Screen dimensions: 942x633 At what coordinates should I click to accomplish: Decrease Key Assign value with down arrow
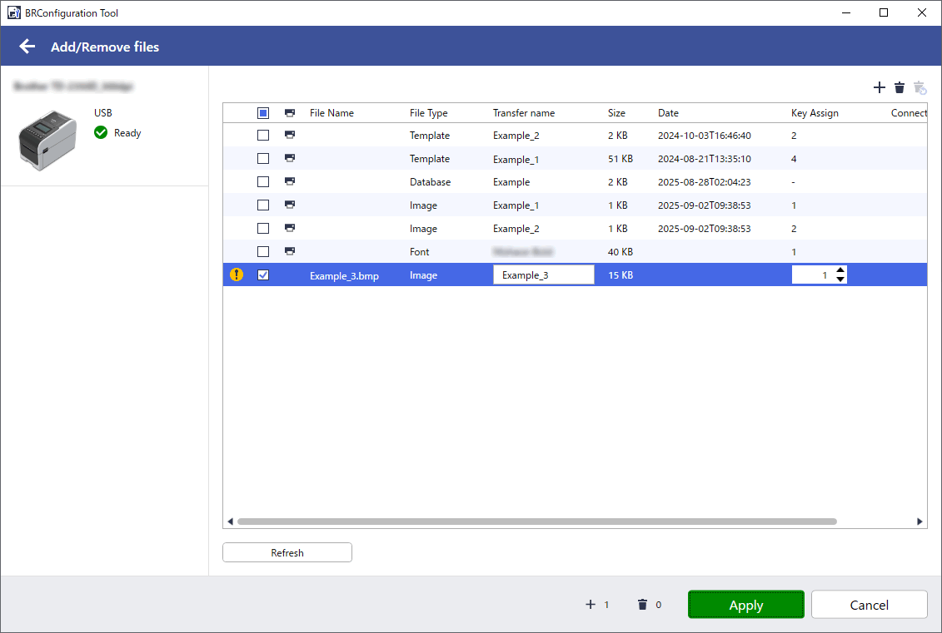[840, 279]
